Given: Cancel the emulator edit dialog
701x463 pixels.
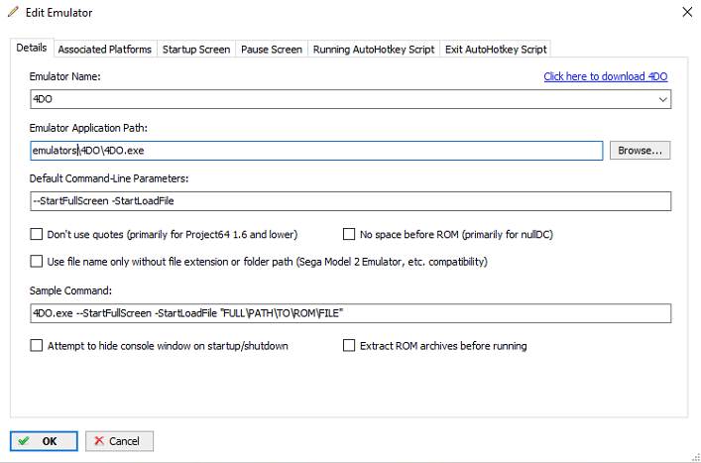Looking at the screenshot, I should click(x=119, y=441).
